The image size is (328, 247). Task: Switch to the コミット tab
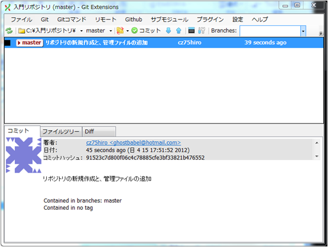22,131
